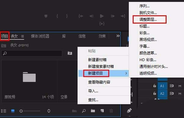184x118 pixels.
Task: Open the 新建项目 submenu entry
Action: coord(104,73)
